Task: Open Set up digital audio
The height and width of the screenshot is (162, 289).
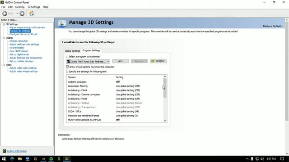Action: (19, 54)
